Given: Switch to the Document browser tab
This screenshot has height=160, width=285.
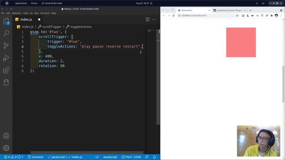Looking at the screenshot, I should click(x=194, y=10).
